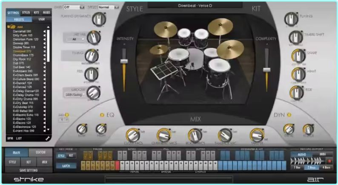Audition Doowop 085 using its speaker icon

tap(45, 43)
